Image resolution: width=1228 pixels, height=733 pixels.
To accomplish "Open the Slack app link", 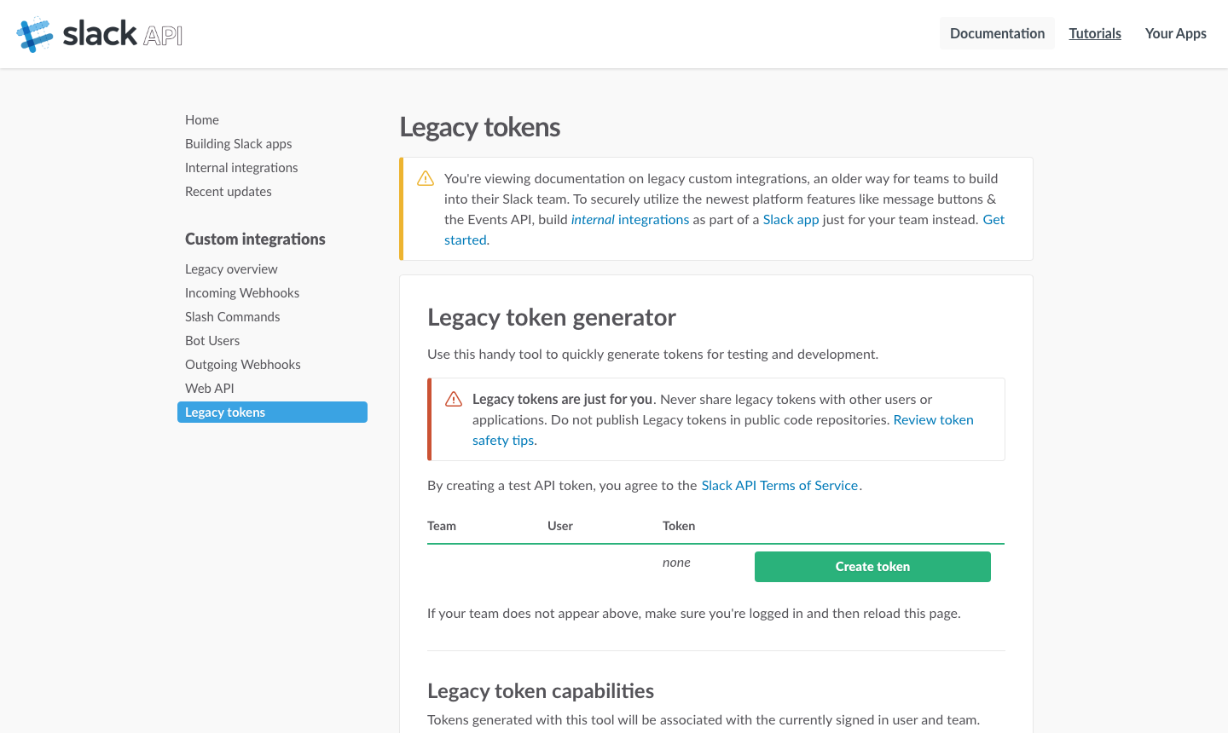I will [791, 220].
